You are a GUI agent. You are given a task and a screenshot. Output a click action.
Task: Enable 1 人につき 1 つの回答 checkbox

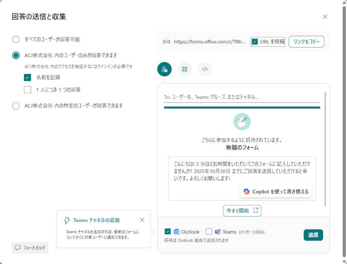coord(28,90)
